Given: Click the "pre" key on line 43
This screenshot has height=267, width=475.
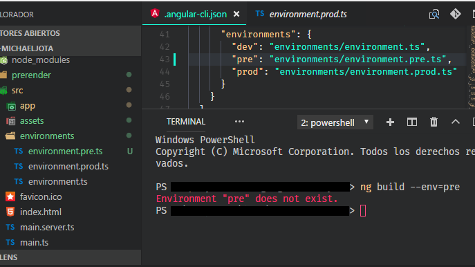Looking at the screenshot, I should point(245,59).
